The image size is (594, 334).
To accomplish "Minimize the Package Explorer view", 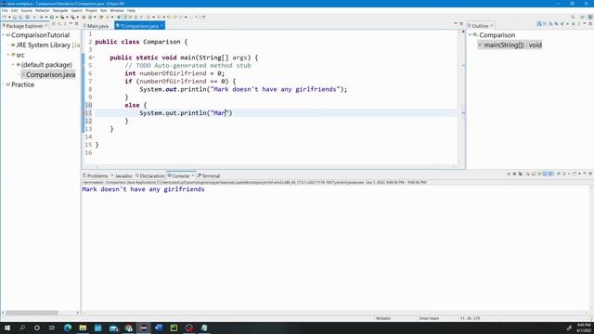I will [x=71, y=23].
